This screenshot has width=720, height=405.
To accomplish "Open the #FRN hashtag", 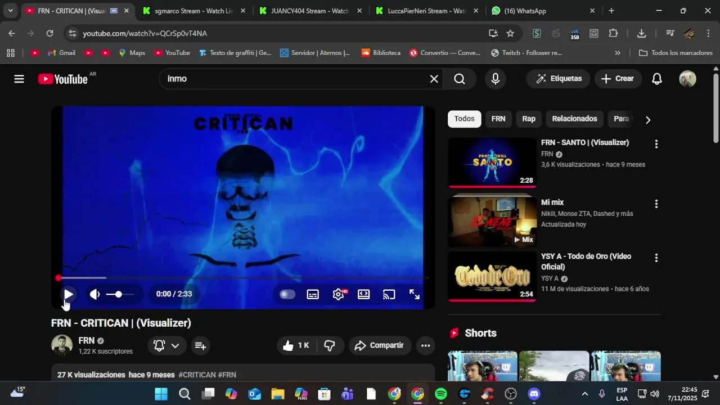I will pyautogui.click(x=227, y=375).
